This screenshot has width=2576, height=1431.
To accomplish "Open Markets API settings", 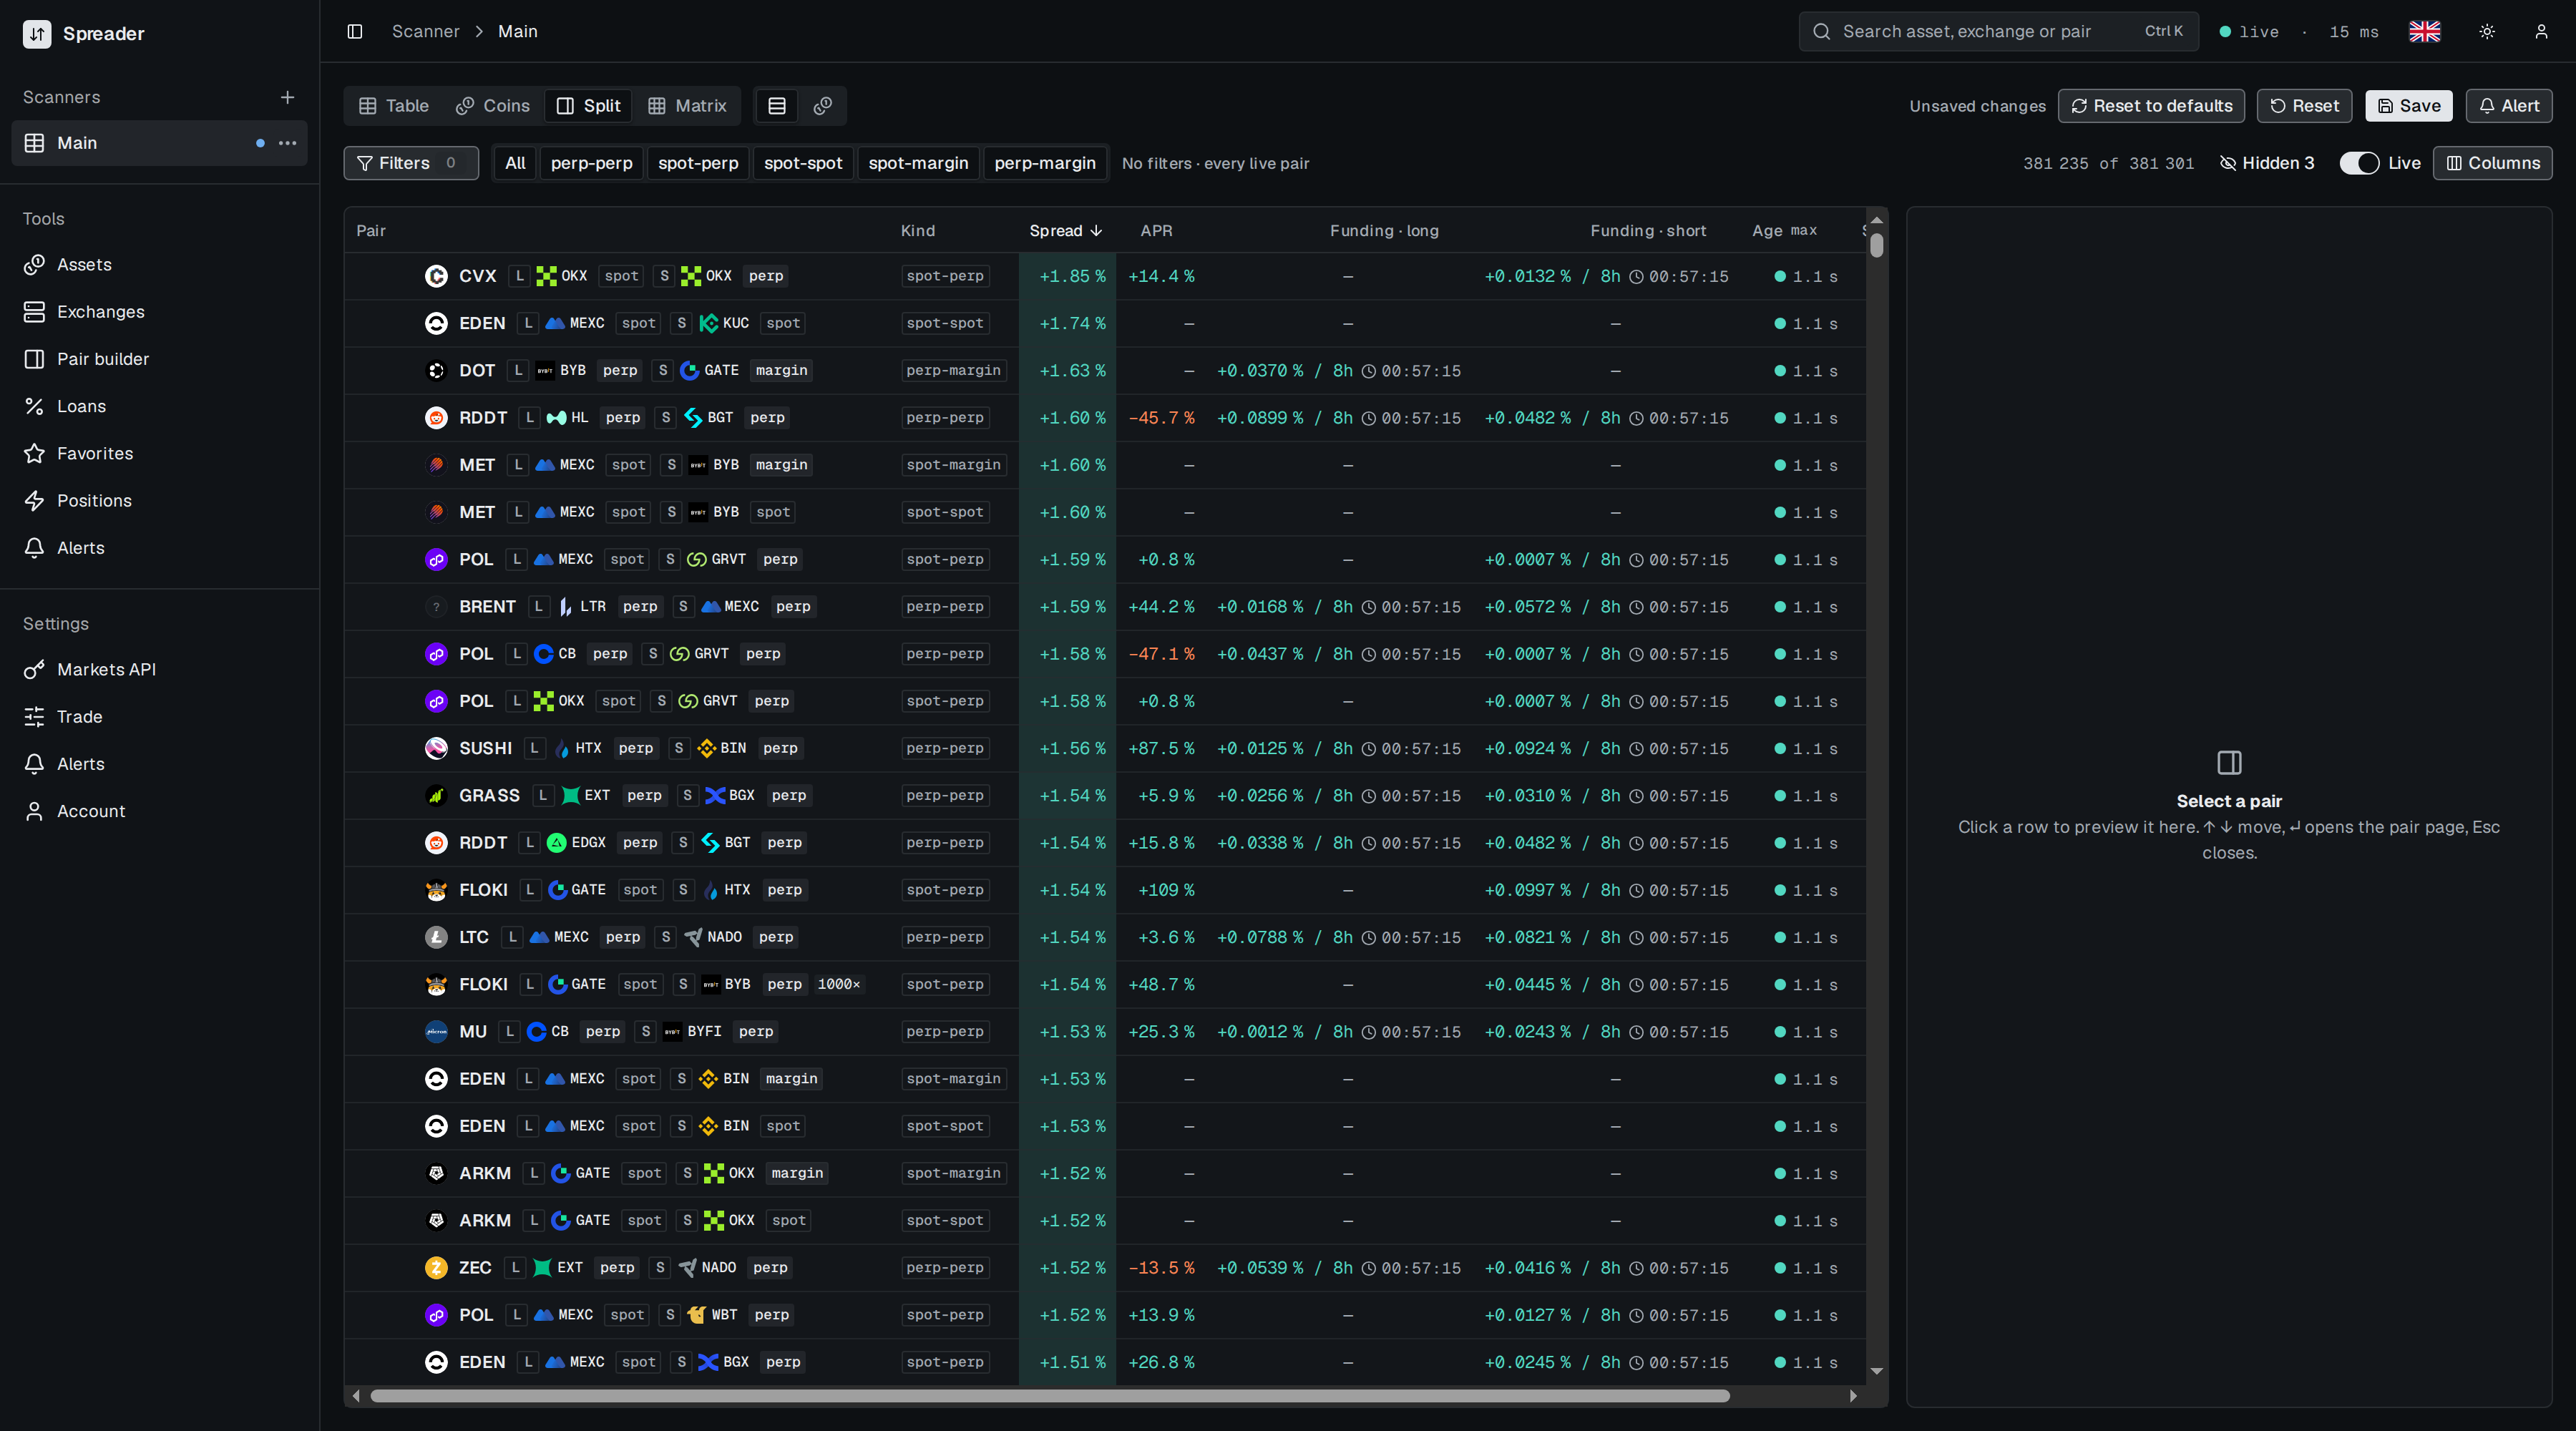I will [x=160, y=669].
